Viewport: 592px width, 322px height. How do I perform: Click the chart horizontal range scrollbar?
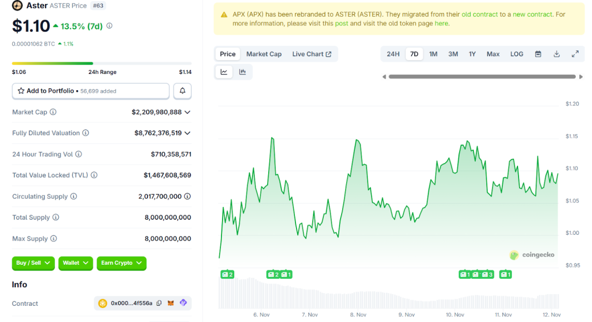[482, 76]
